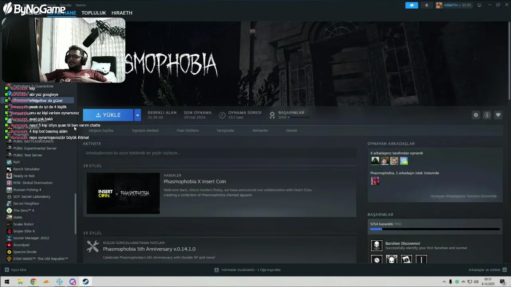
Task: Open HIRAETH profile navigation tab
Action: 122,13
